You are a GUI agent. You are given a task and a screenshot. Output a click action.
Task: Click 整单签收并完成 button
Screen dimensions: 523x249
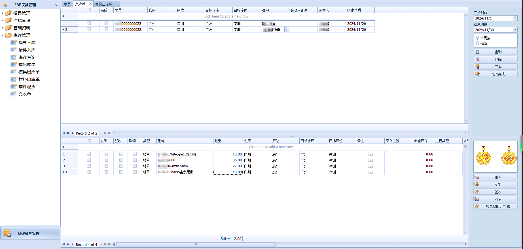click(x=496, y=207)
